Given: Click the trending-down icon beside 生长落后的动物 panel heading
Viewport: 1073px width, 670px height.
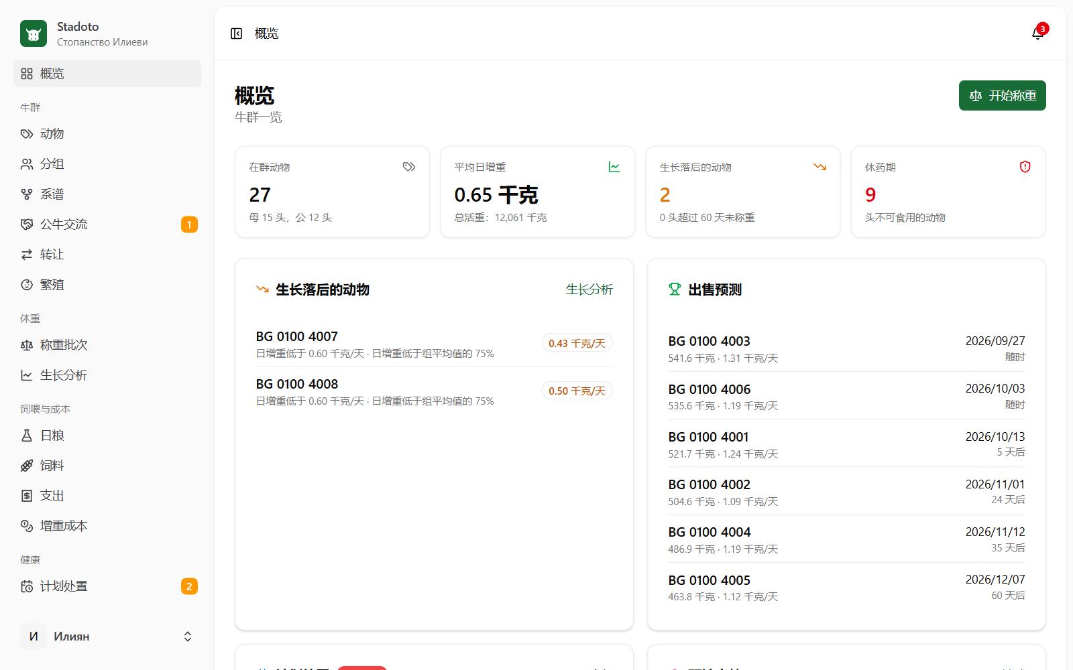Looking at the screenshot, I should [x=262, y=289].
